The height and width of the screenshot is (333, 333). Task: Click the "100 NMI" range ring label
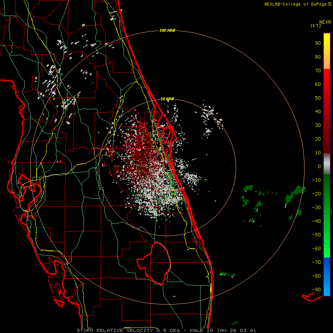coord(167,31)
